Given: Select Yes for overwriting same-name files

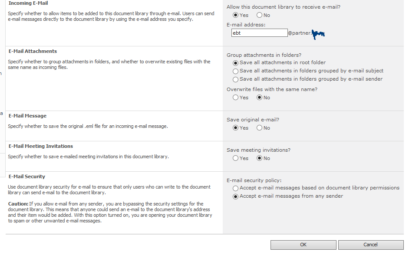Looking at the screenshot, I should tap(235, 98).
